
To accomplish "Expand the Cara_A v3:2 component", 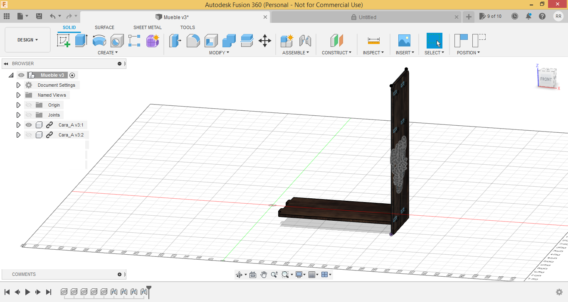I will pos(18,135).
